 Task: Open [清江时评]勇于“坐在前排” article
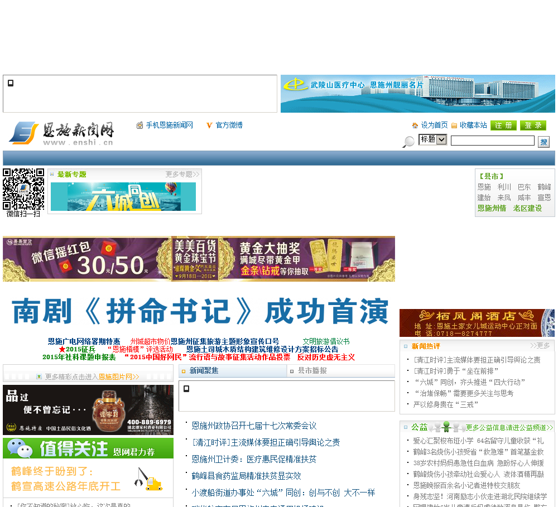click(x=455, y=371)
